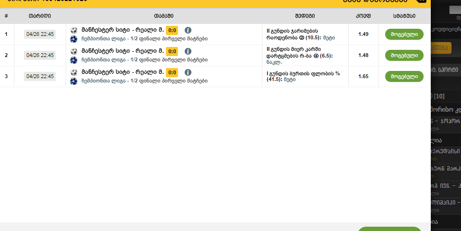Click the Champions League logo in row 3

[x=74, y=81]
